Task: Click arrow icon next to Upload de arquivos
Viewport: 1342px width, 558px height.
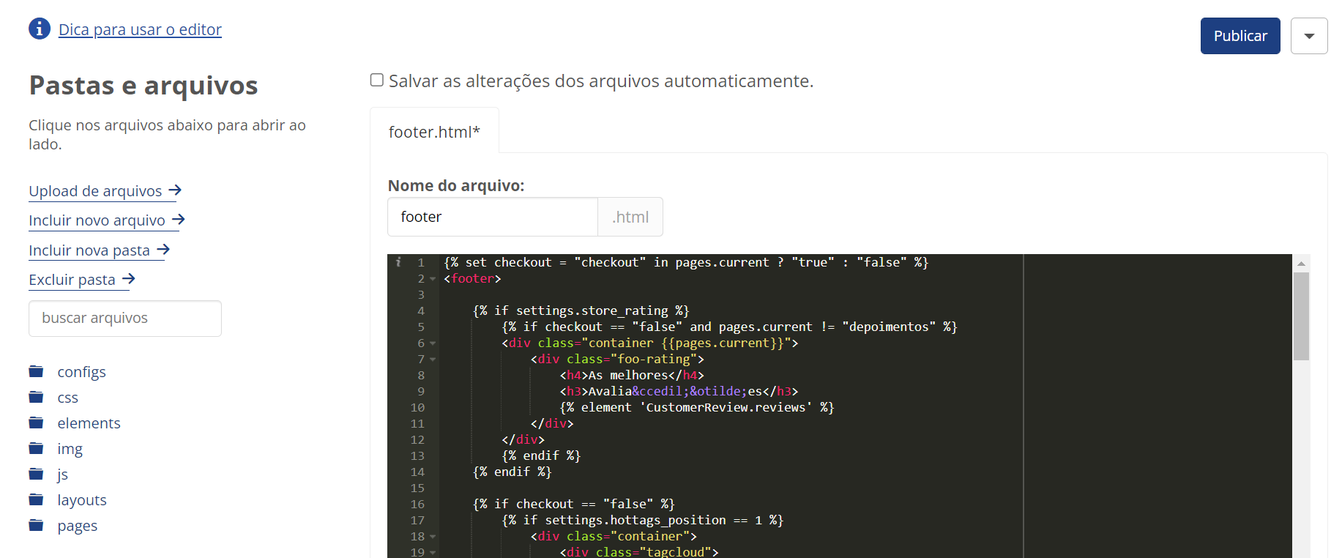Action: tap(175, 190)
